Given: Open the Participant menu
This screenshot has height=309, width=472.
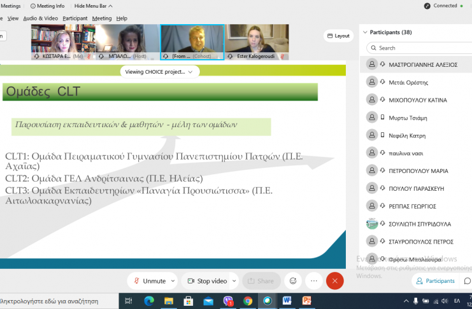Looking at the screenshot, I should tap(75, 18).
